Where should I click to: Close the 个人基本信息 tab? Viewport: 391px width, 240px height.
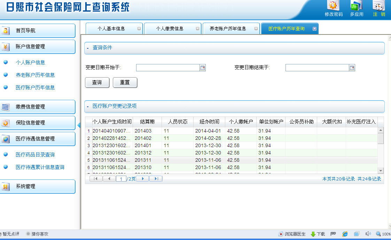pyautogui.click(x=139, y=29)
